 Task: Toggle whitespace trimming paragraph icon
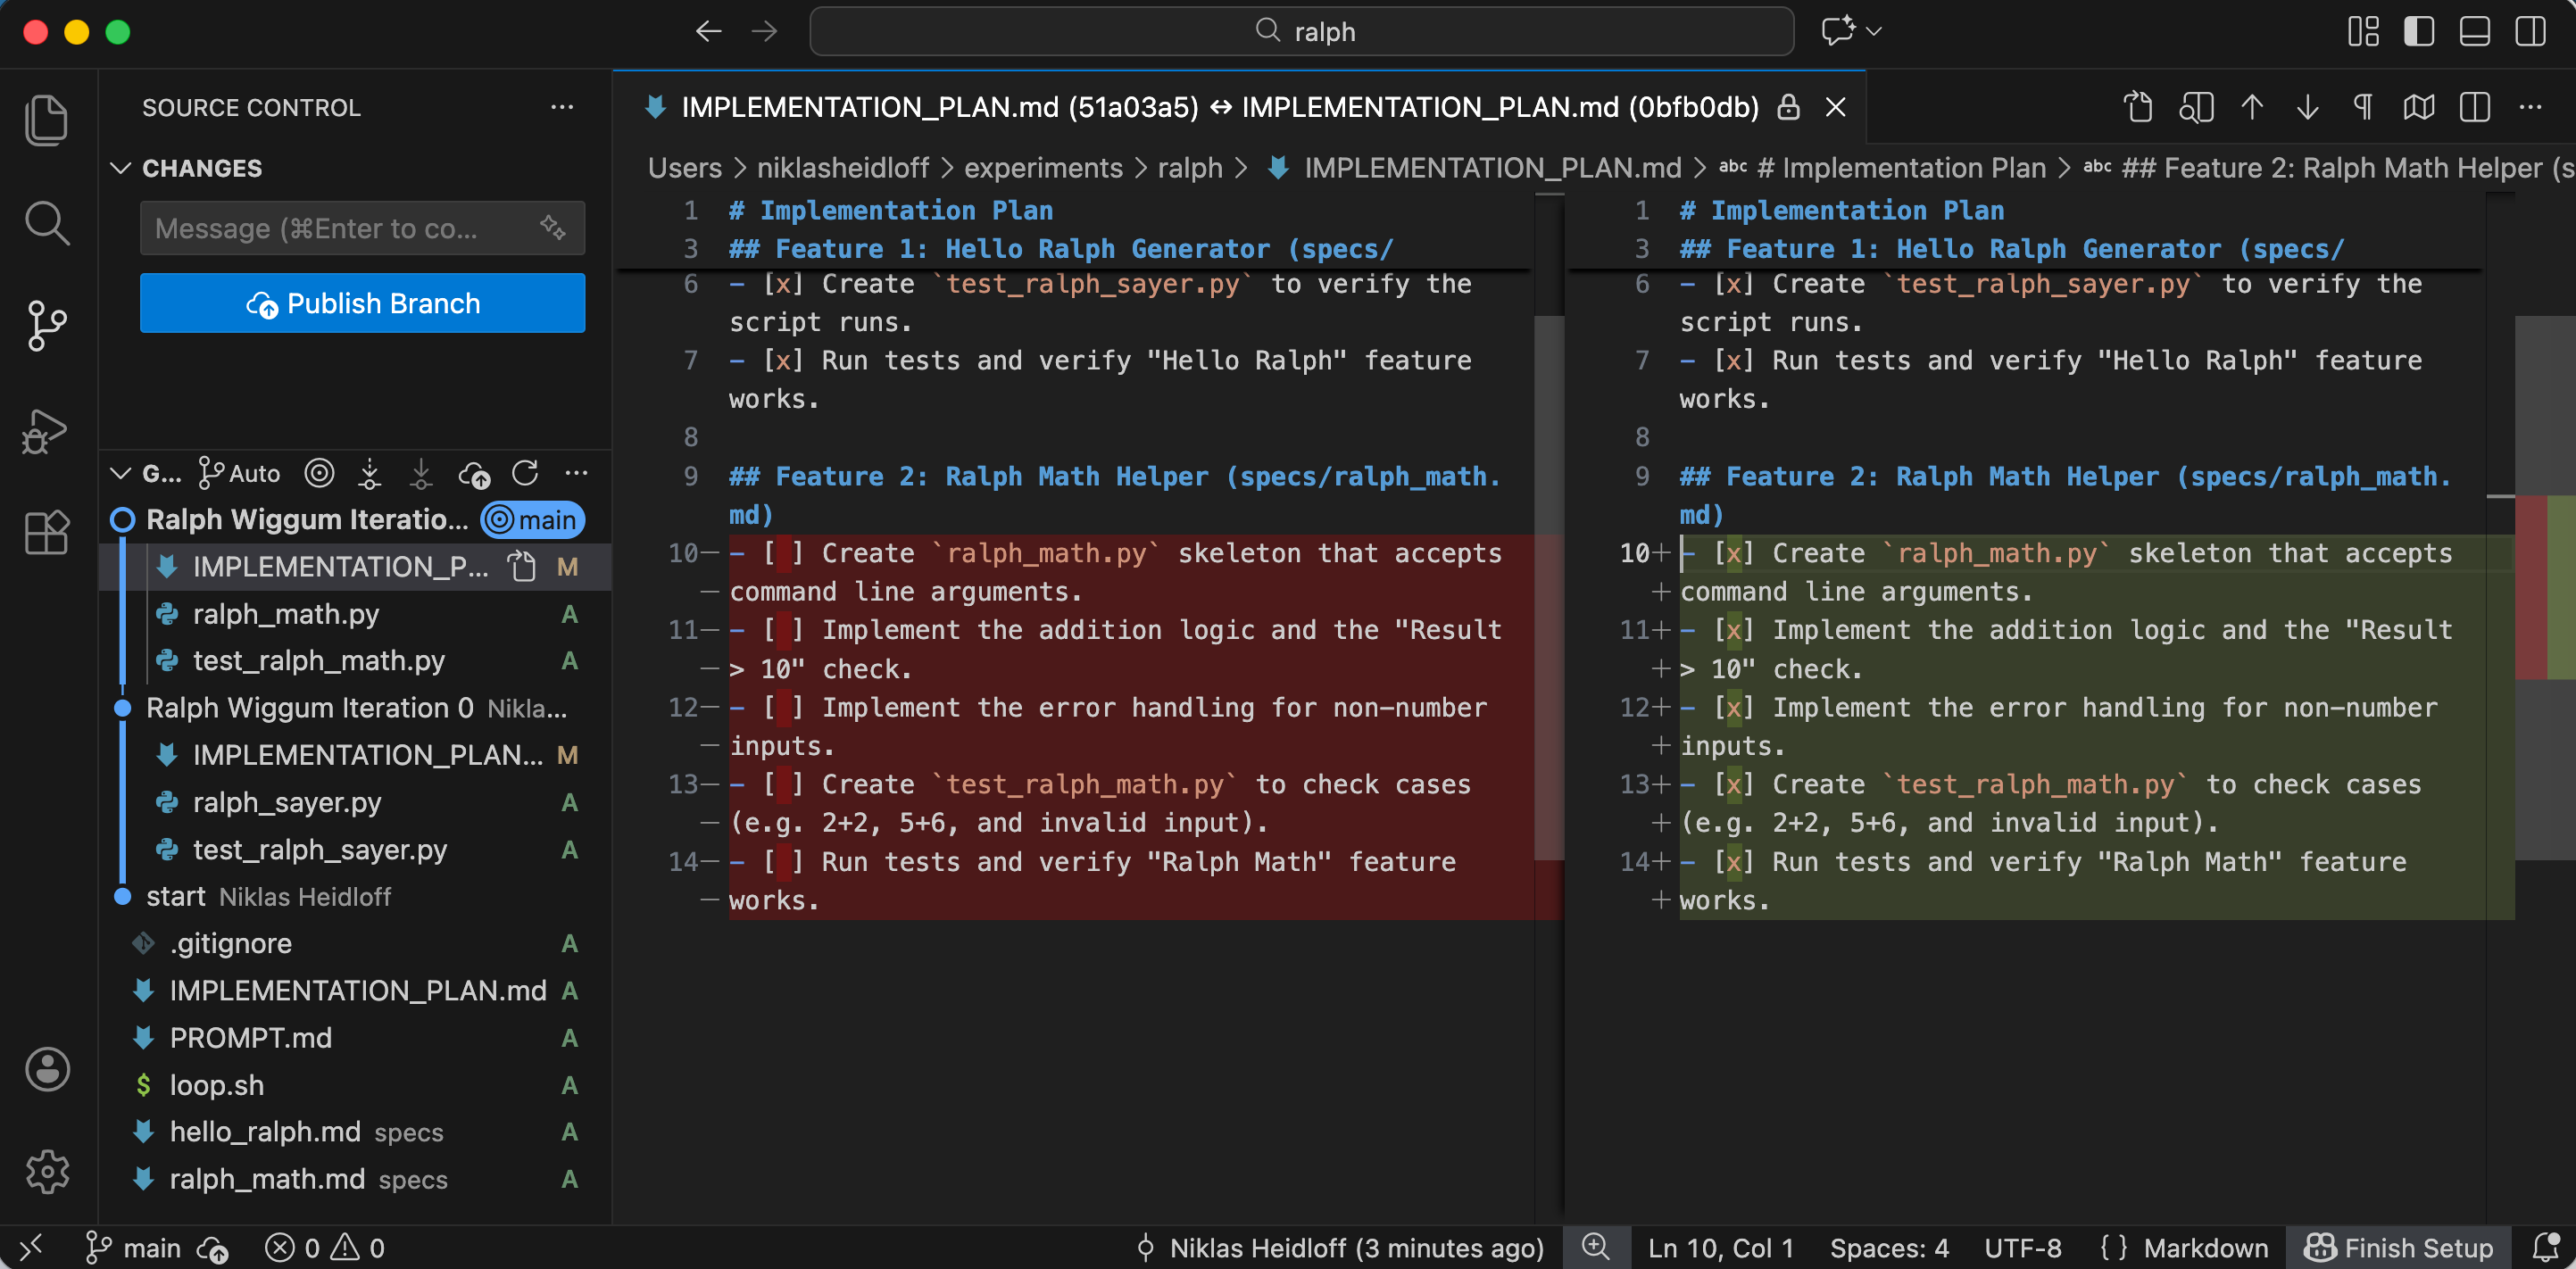2363,107
